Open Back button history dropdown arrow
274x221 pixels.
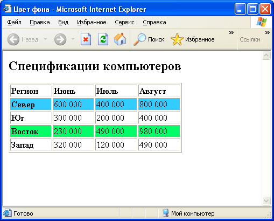pyautogui.click(x=45, y=39)
